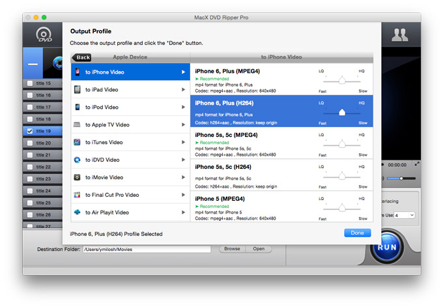Click the title 25 row label
Viewport: 443px width, 307px height.
coord(43,203)
